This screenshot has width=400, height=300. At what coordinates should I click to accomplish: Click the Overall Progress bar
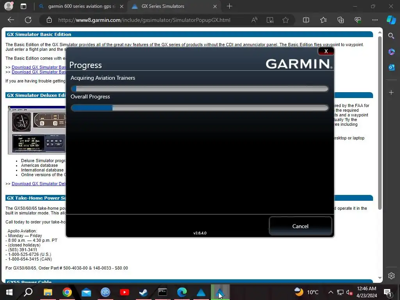click(200, 108)
